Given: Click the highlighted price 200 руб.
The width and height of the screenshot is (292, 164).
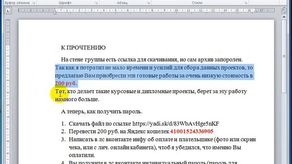Looking at the screenshot, I should pos(66,83).
